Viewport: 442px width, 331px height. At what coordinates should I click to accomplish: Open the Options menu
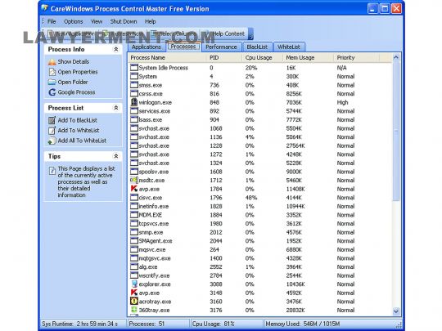tap(74, 21)
